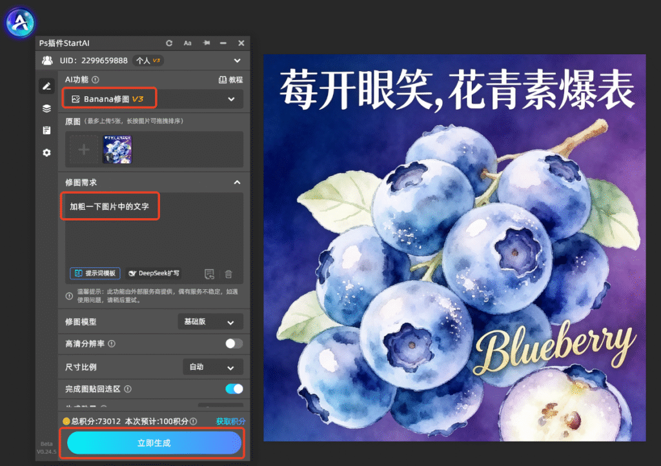Open the settings gear sidebar icon

tap(46, 152)
